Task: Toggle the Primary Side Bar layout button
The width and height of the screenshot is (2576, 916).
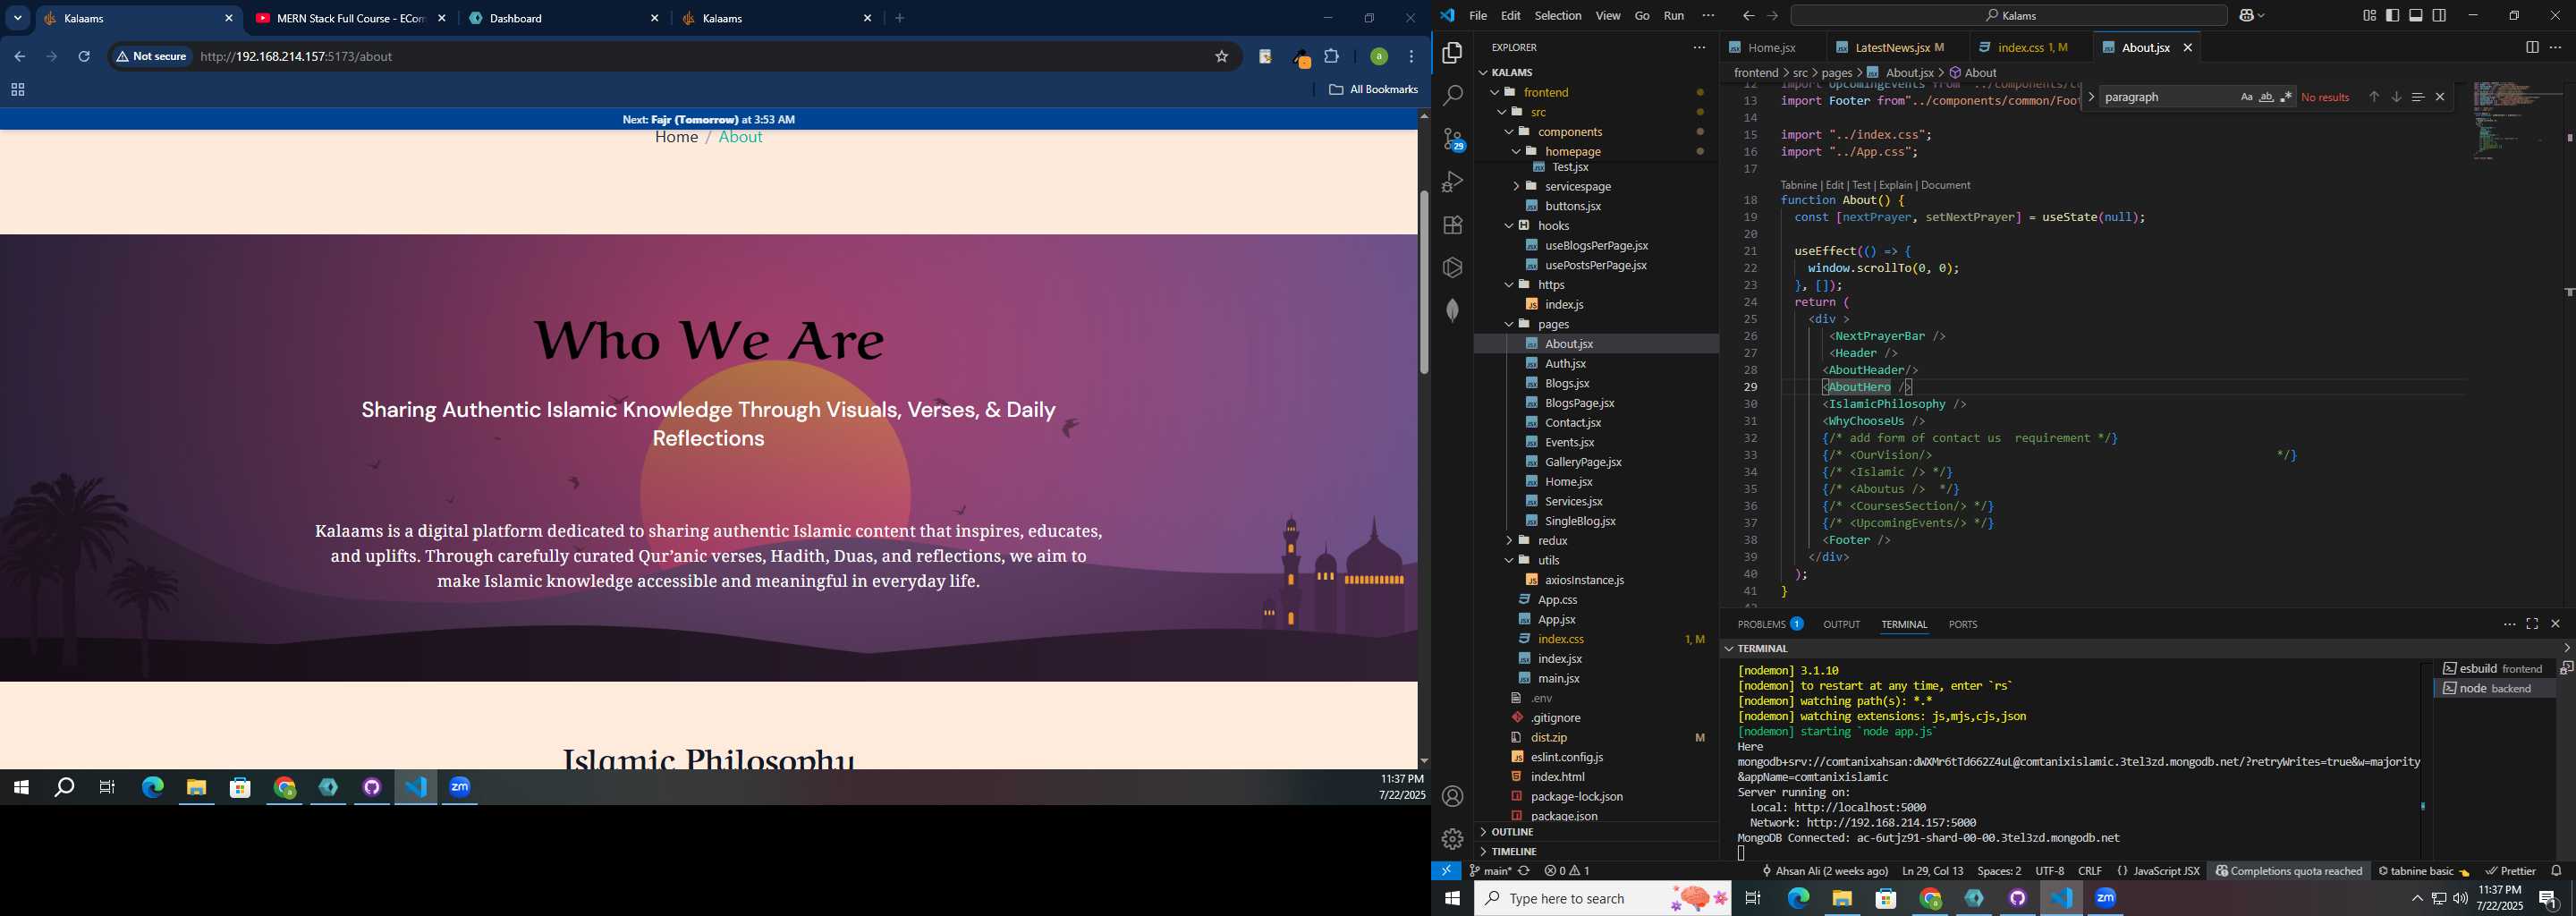Action: click(2392, 16)
